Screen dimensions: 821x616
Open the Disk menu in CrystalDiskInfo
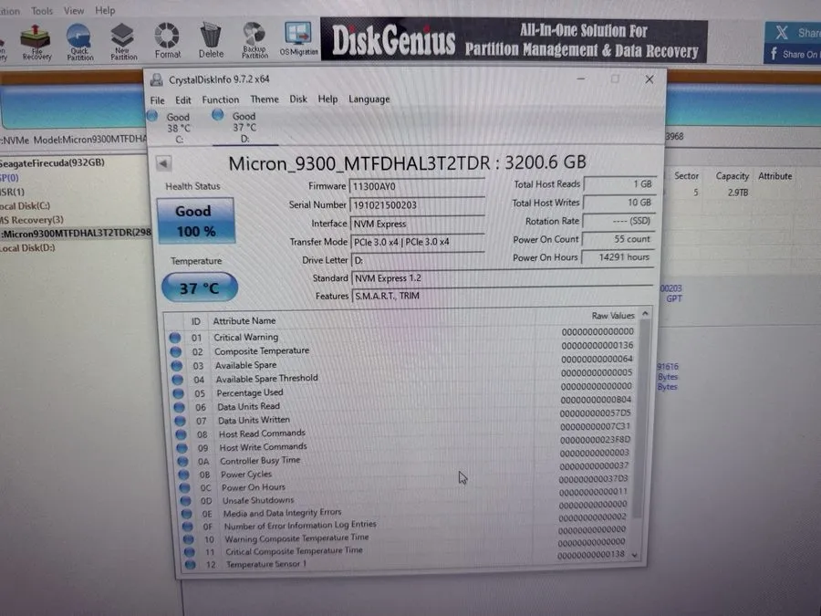(298, 99)
